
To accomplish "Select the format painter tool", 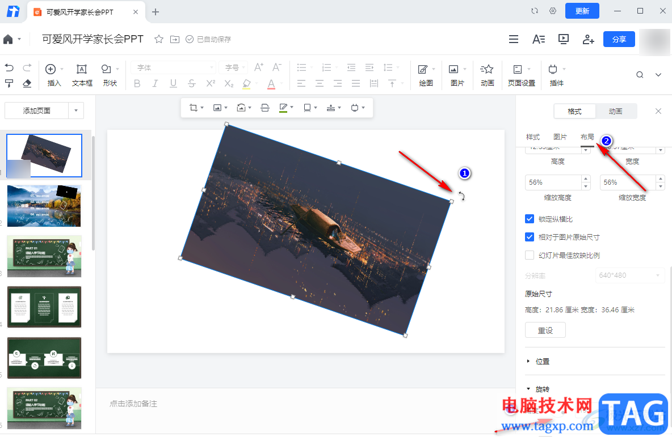I will pos(9,83).
